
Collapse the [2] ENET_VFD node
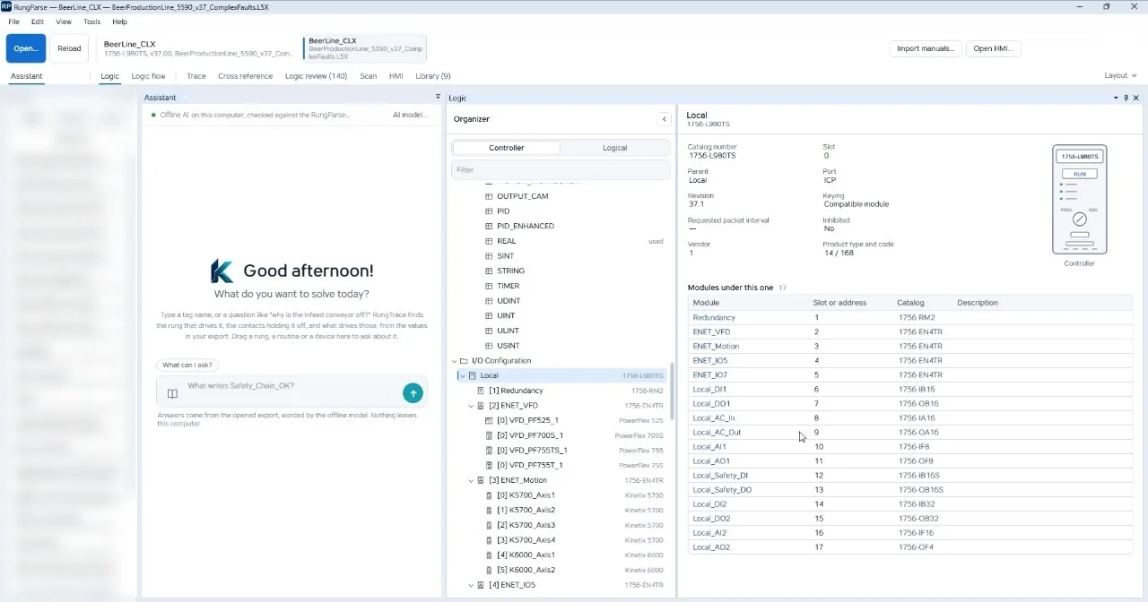pos(471,406)
